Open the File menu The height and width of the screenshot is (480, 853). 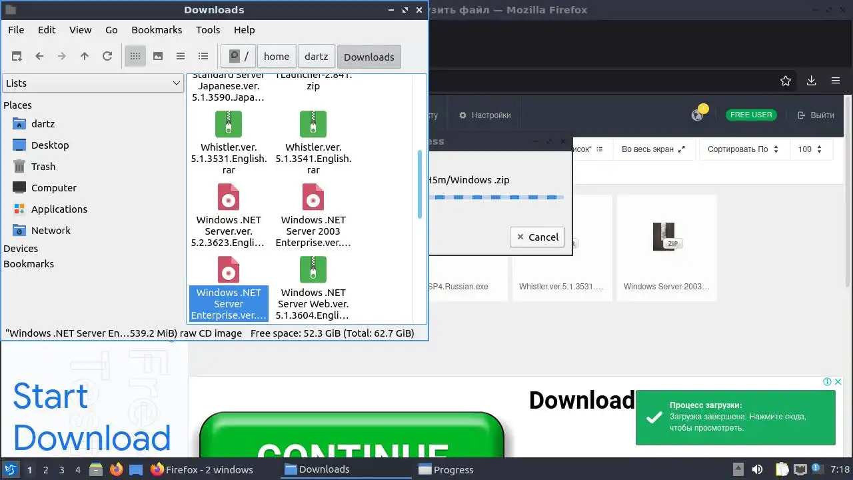(16, 30)
